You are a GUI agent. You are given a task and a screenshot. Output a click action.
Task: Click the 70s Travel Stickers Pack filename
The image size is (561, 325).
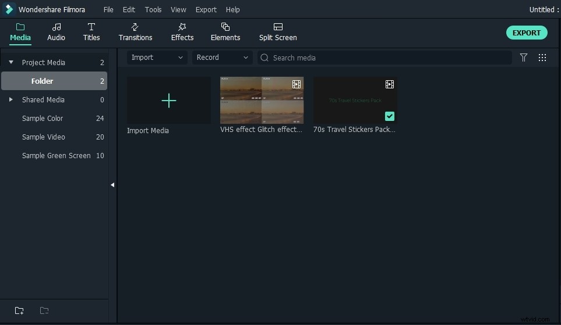point(355,129)
